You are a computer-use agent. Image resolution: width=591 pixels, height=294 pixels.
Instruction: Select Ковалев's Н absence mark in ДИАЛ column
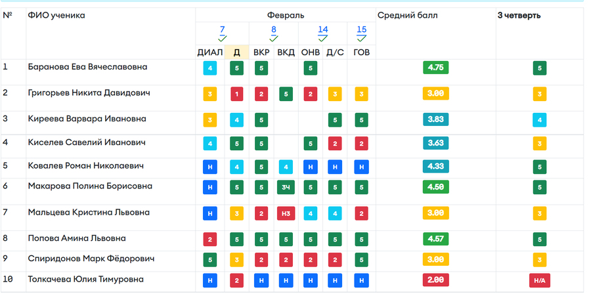point(210,167)
